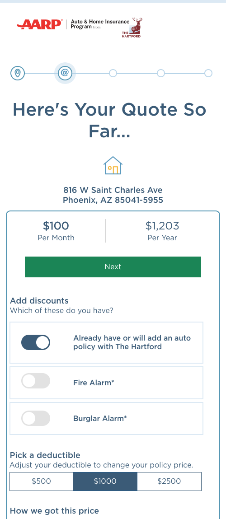
Task: Pick the $2500 deductible option
Action: (x=169, y=481)
